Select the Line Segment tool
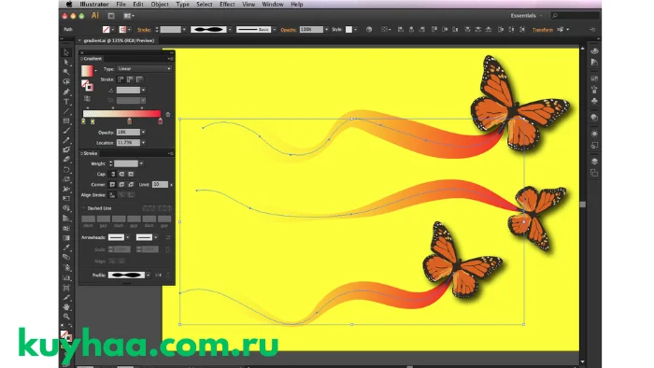 tap(66, 111)
